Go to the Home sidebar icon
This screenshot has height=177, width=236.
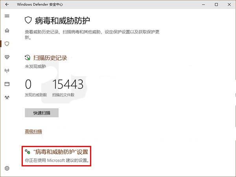[7, 30]
